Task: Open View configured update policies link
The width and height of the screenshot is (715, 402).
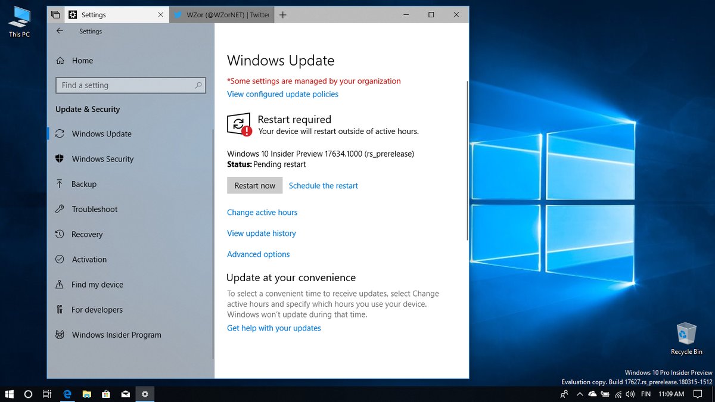Action: (282, 94)
